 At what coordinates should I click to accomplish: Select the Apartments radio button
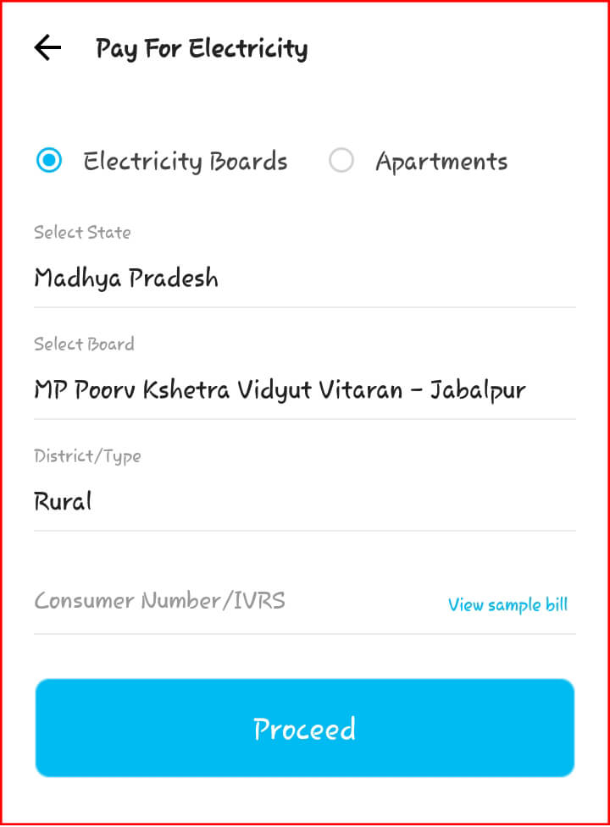tap(341, 161)
